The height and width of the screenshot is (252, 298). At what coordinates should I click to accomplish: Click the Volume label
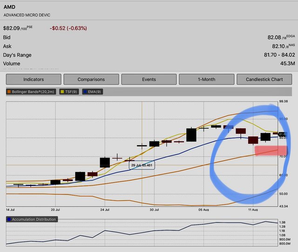(x=12, y=63)
